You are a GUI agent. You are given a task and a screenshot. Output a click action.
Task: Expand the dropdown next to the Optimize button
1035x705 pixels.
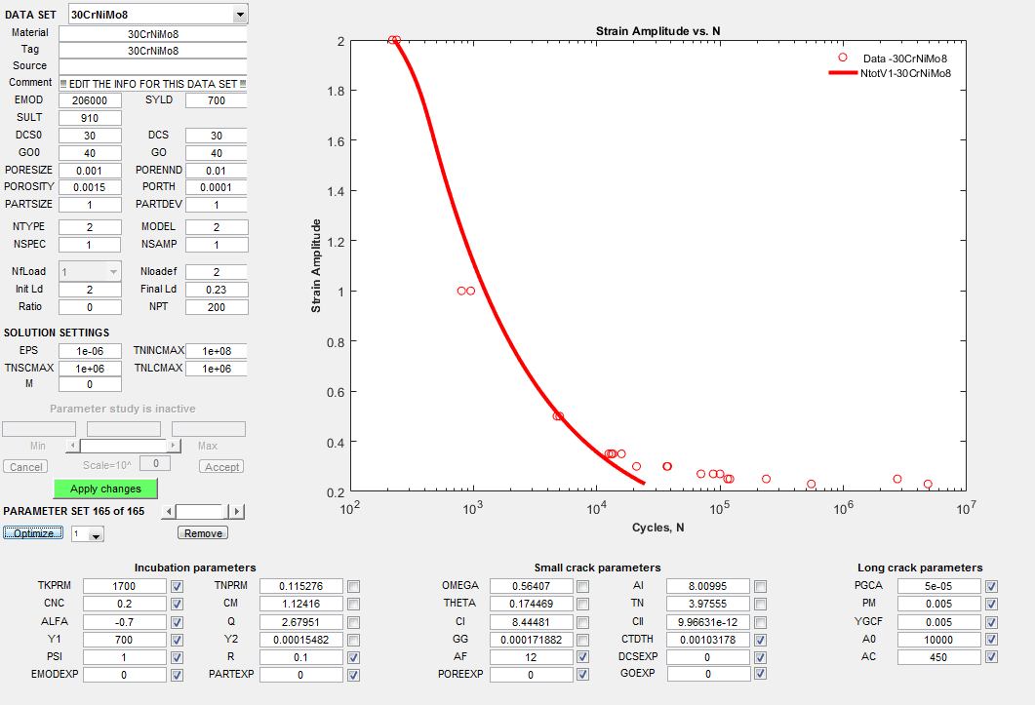point(95,534)
